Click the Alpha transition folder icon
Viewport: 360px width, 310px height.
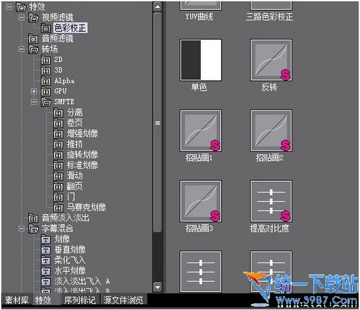click(x=45, y=81)
